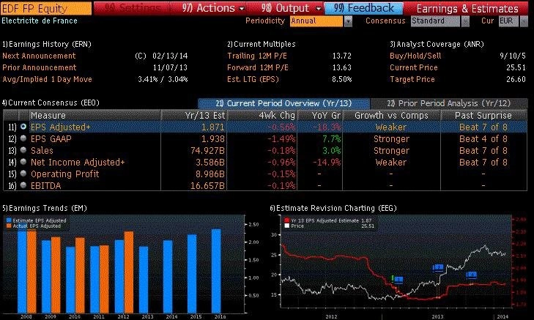The width and height of the screenshot is (534, 320).
Task: Click the EDF FP Equity ticker field
Action: 46,8
